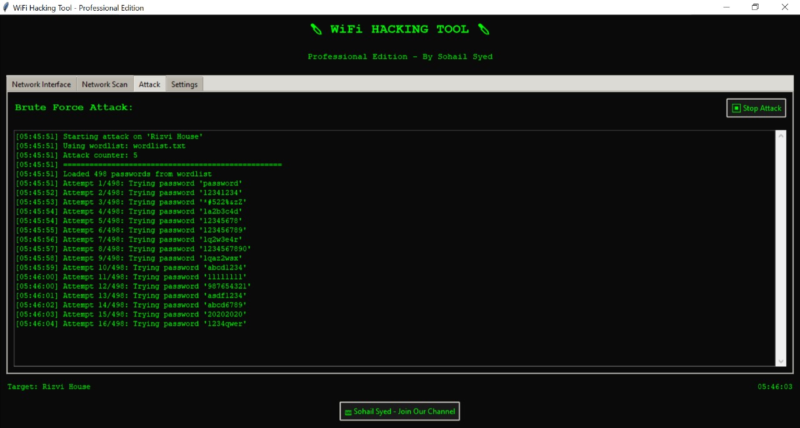Select the Attack tab
Screen dimensions: 800x428
point(149,84)
